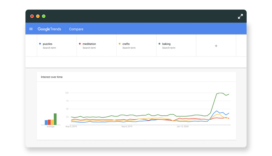This screenshot has width=272, height=156.
Task: Select the meditation search term box
Action: click(x=97, y=46)
